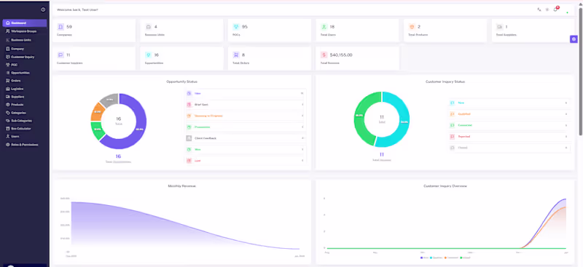
Task: Click the Business Units card icon
Action: 149,27
